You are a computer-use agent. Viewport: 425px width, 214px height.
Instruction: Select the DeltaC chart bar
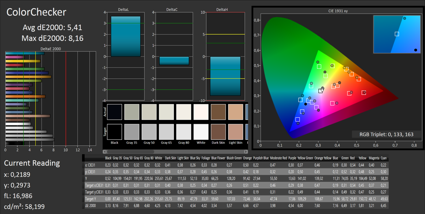[x=174, y=61]
